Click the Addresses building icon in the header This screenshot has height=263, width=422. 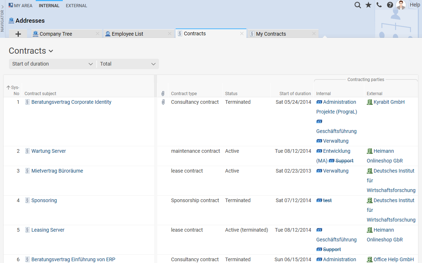point(10,21)
